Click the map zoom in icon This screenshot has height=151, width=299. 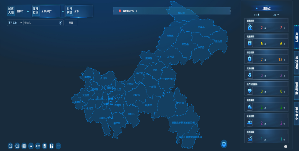tap(17, 146)
